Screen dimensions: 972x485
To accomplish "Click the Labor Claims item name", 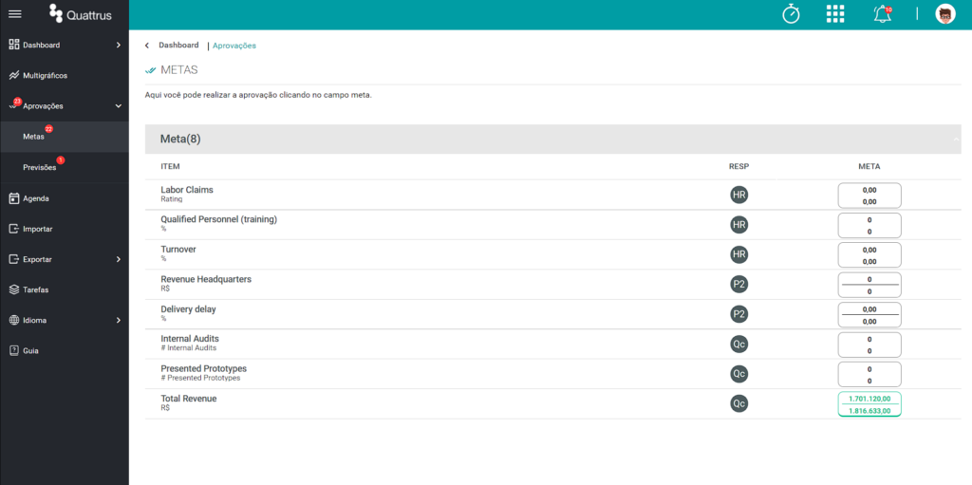I will point(187,190).
